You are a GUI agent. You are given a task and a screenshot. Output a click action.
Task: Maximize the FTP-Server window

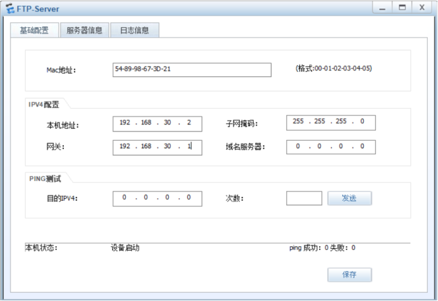[x=402, y=8]
